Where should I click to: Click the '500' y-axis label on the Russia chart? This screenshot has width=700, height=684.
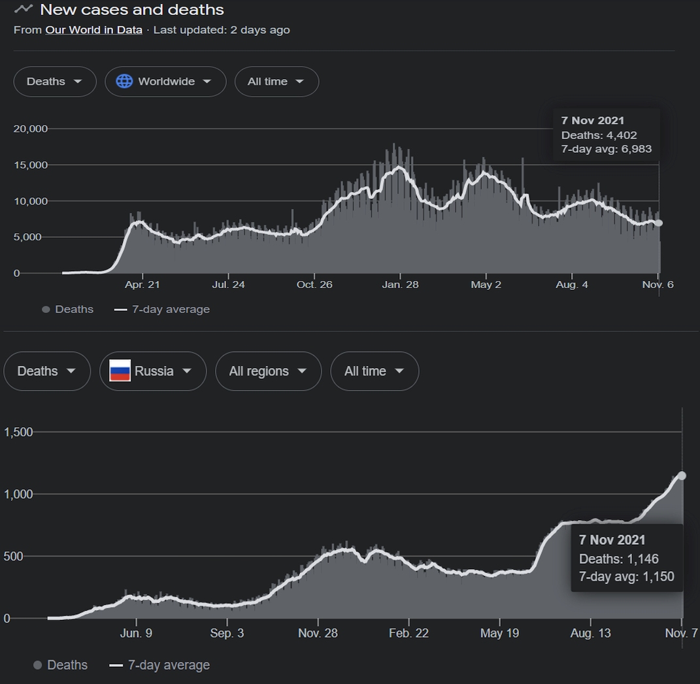tap(13, 557)
